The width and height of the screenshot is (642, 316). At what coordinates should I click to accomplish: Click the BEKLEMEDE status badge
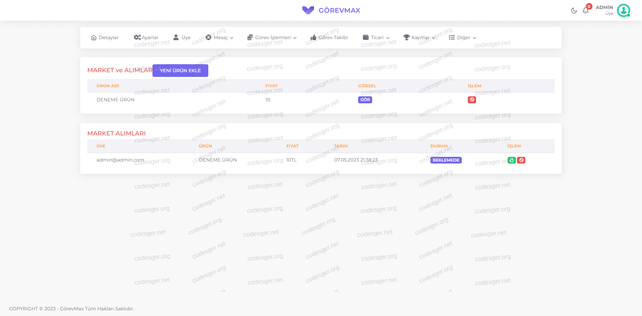446,160
